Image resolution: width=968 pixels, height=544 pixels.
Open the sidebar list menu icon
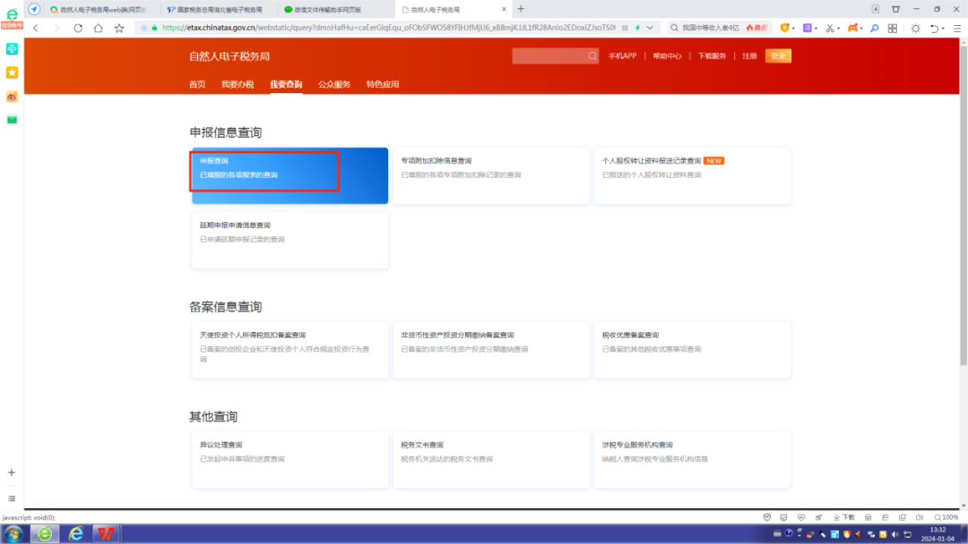click(x=12, y=498)
